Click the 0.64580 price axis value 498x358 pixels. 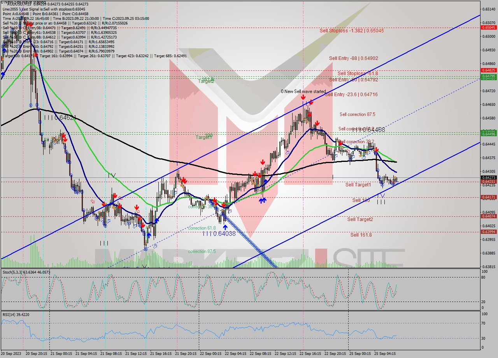point(488,118)
